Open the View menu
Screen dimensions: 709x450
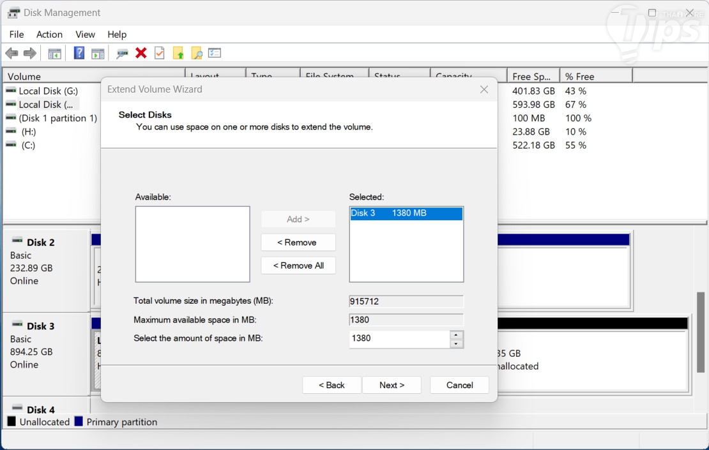click(85, 34)
